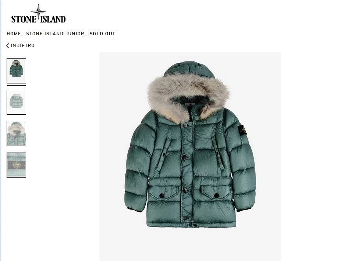
Task: Select first thumbnail of jacket front view
Action: (x=16, y=71)
